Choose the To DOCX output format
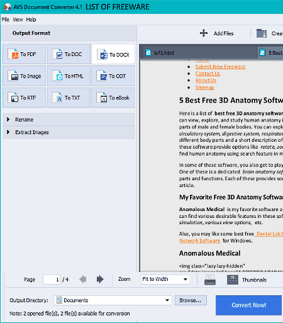 (x=113, y=54)
